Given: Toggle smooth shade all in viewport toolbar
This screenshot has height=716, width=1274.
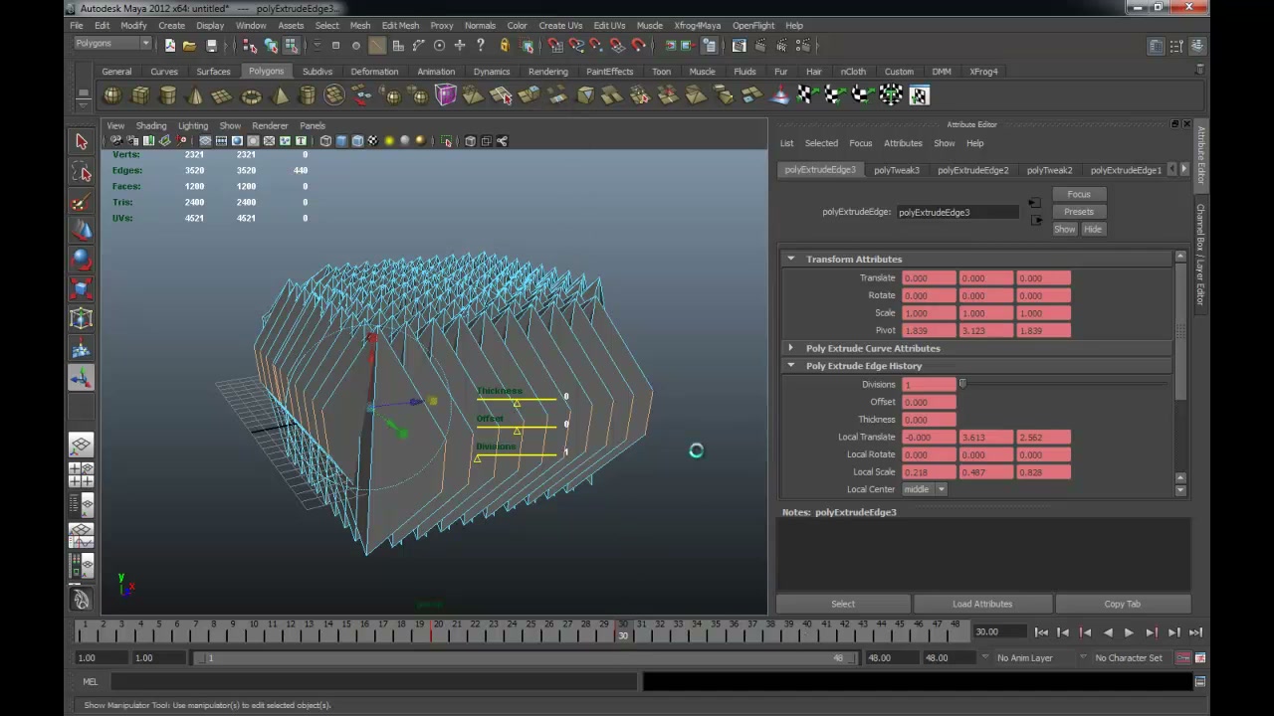Looking at the screenshot, I should click(x=341, y=141).
